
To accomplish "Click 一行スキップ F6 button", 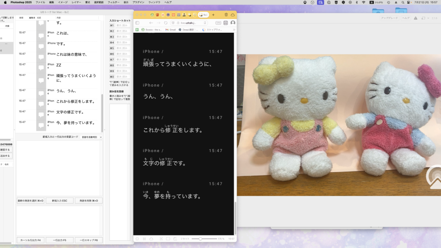I will click(89, 240).
